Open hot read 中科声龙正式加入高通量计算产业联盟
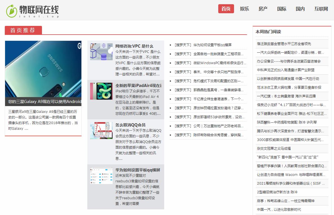 pos(286,70)
